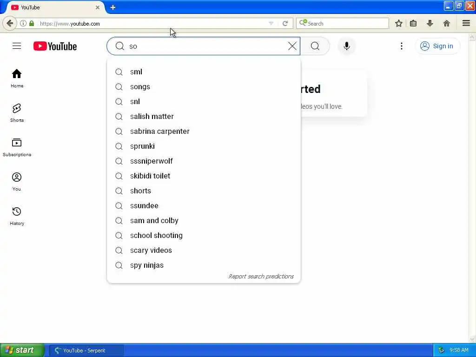The height and width of the screenshot is (357, 476).
Task: Click YouTube - Serpent taskbar button
Action: tap(86, 350)
